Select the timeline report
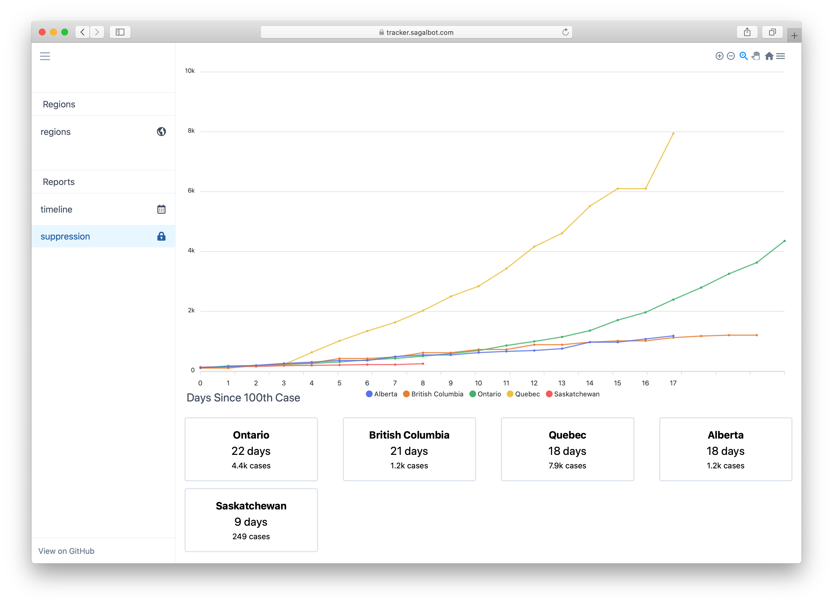Image resolution: width=833 pixels, height=605 pixels. point(56,209)
